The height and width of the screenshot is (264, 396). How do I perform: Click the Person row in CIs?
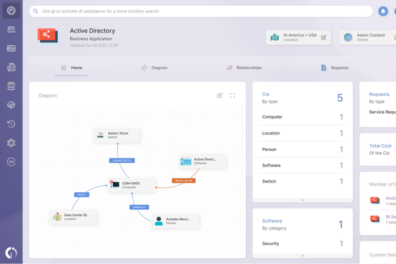tap(303, 150)
